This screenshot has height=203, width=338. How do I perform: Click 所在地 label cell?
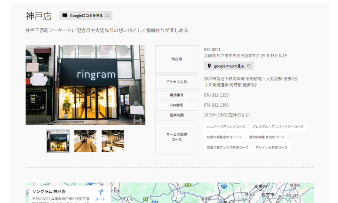177,59
